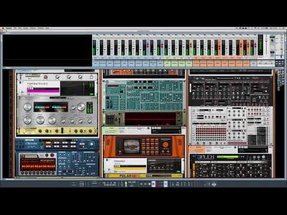
Task: Open the Reason application menu
Action: (x=9, y=28)
